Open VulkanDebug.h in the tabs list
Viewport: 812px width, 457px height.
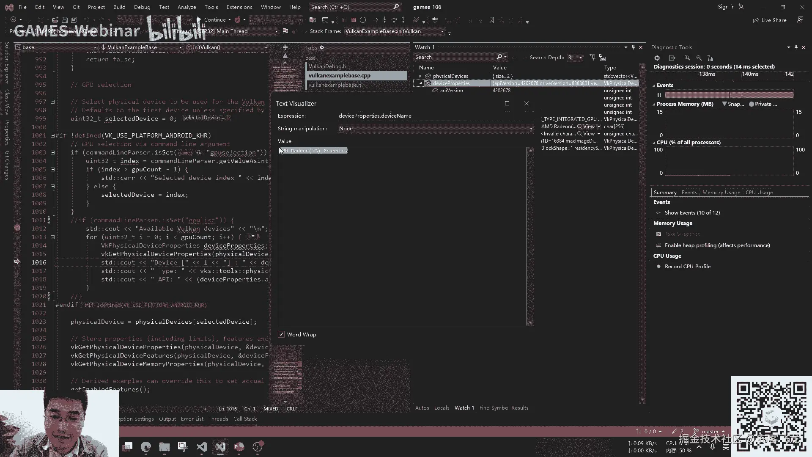pyautogui.click(x=327, y=66)
